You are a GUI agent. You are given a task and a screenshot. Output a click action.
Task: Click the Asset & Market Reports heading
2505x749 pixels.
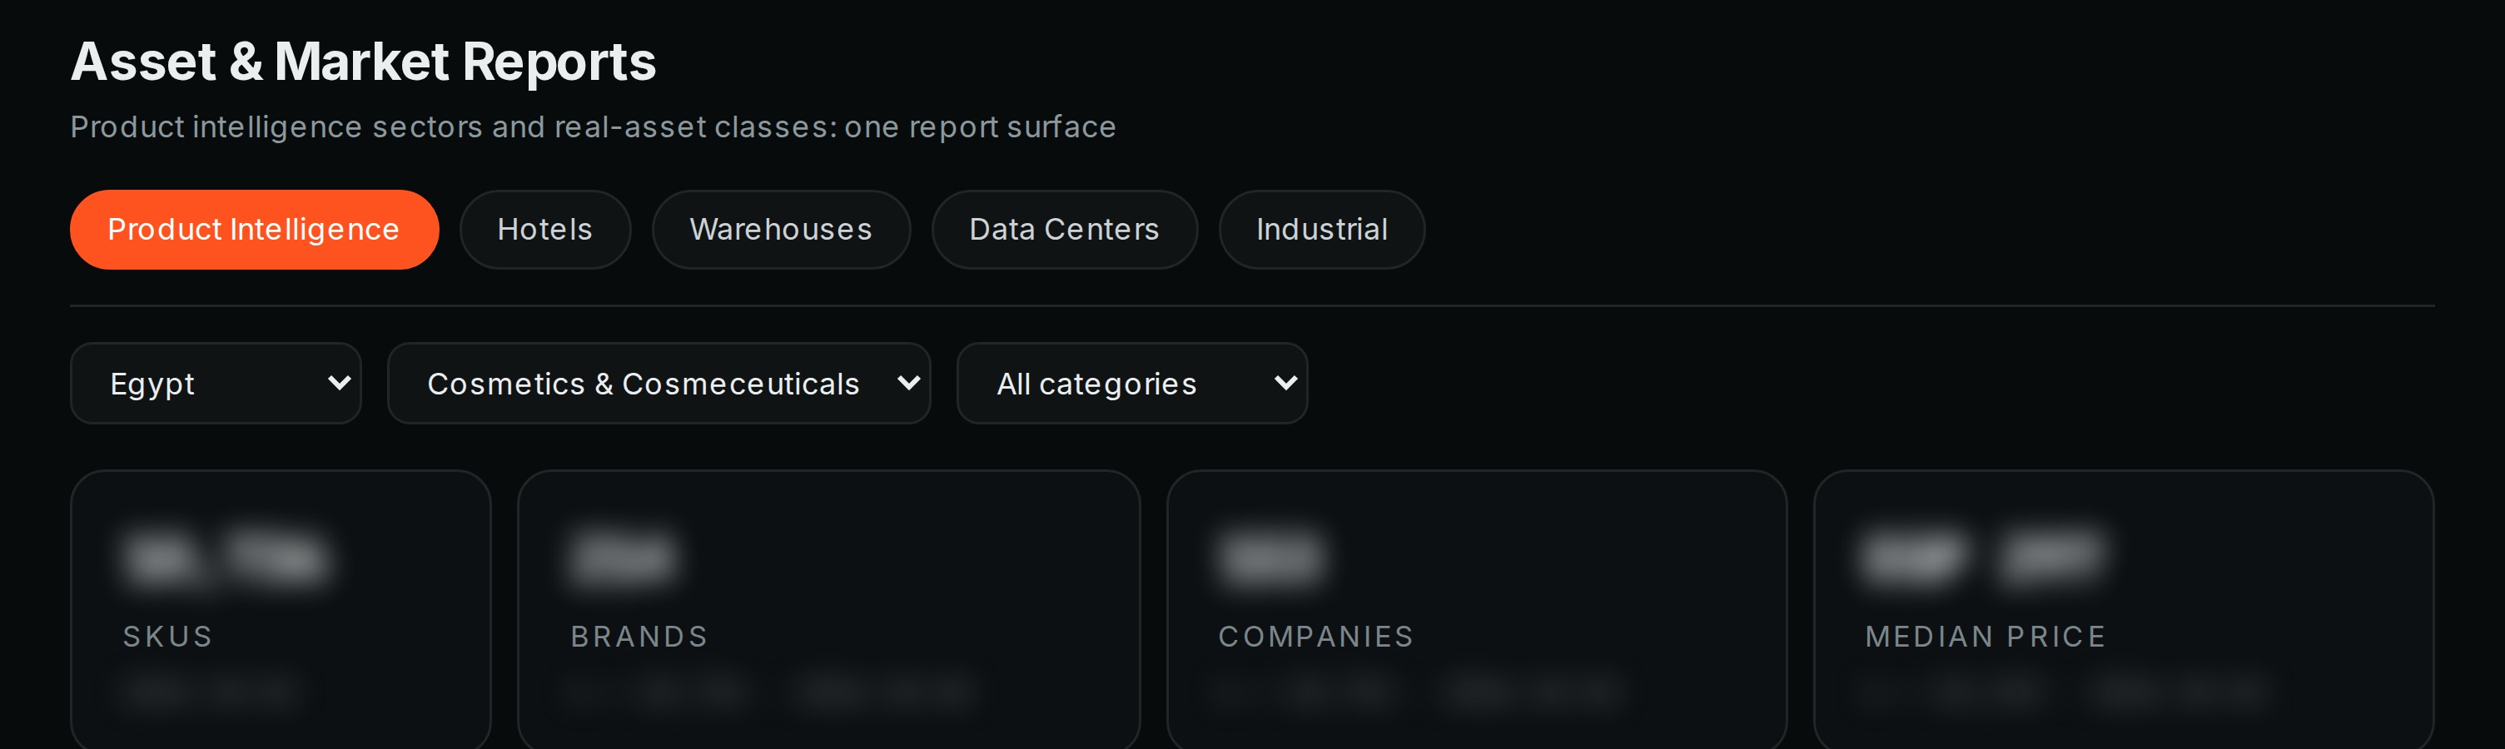click(364, 62)
